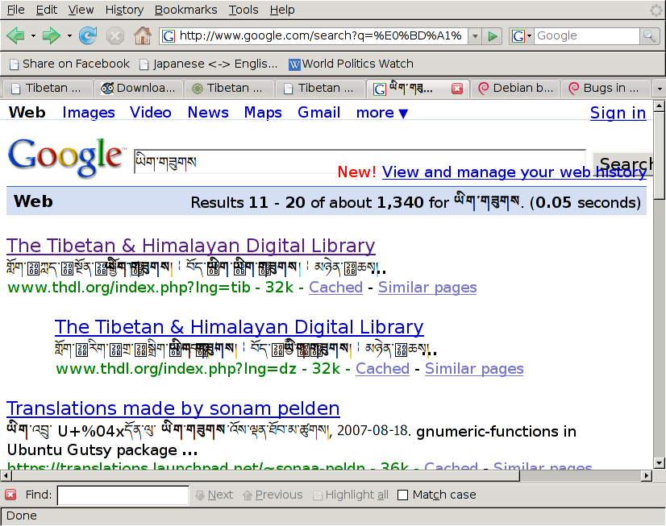Open first Tibetan & Himalayan Digital Library result
Screen dimensions: 666x526
(191, 246)
